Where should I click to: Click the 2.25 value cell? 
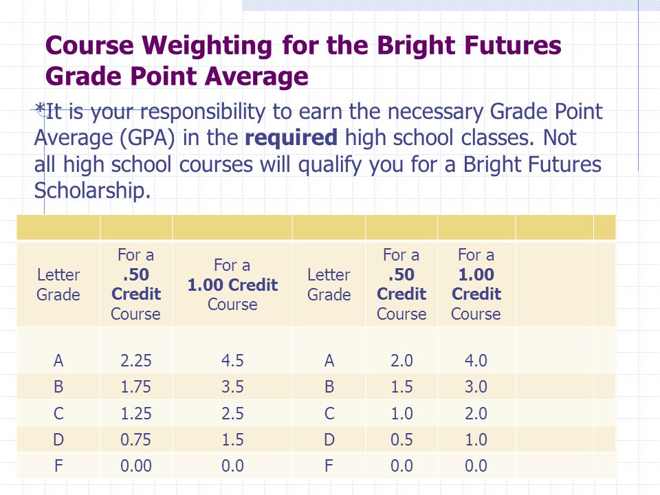[135, 361]
